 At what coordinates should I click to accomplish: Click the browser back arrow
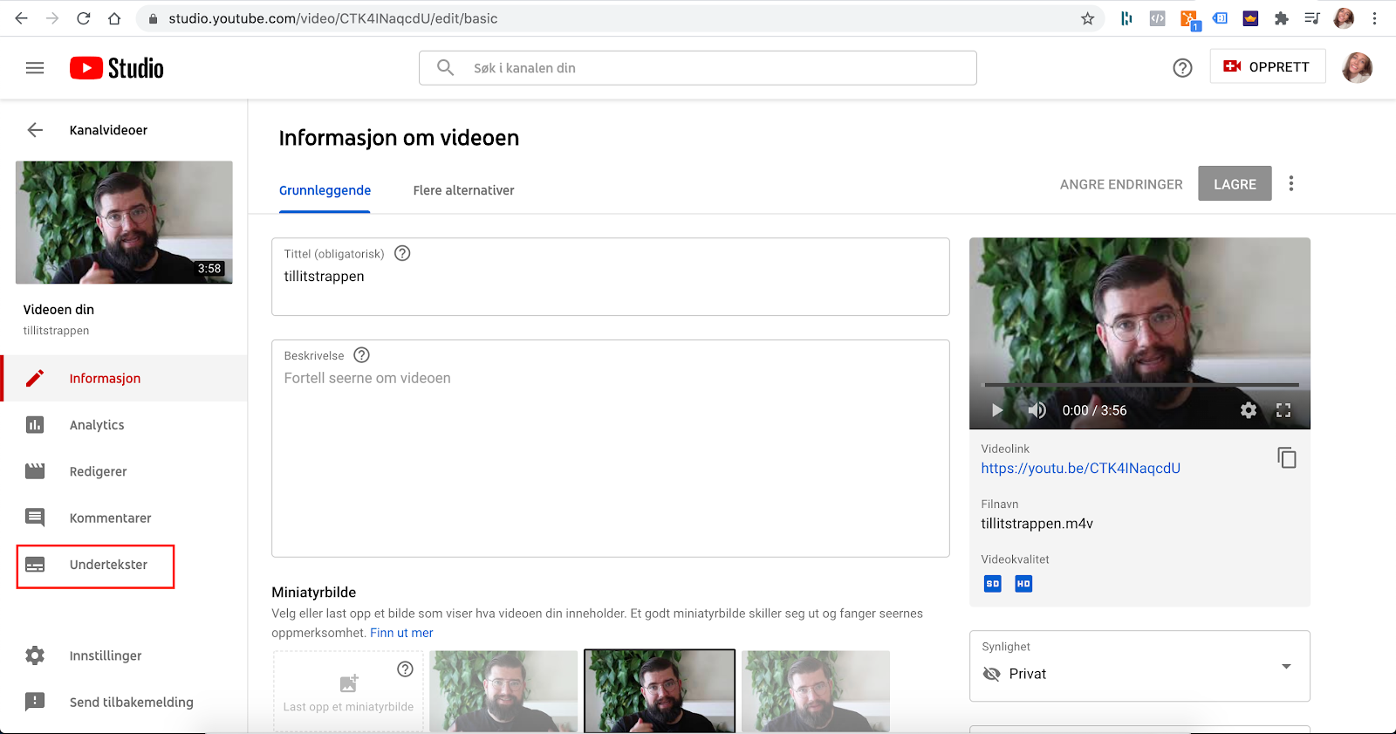[21, 18]
